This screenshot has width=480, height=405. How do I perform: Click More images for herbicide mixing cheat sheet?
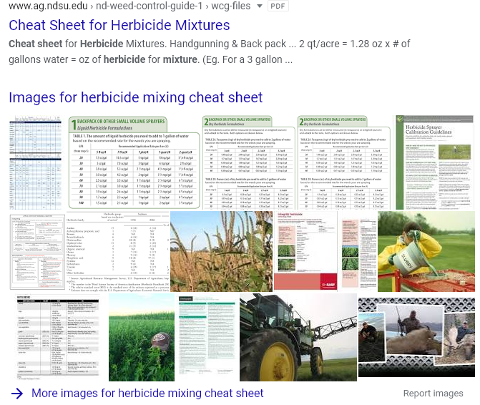(x=147, y=393)
